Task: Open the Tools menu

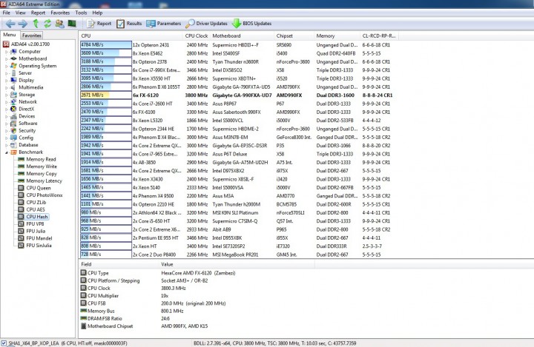Action: [x=81, y=13]
